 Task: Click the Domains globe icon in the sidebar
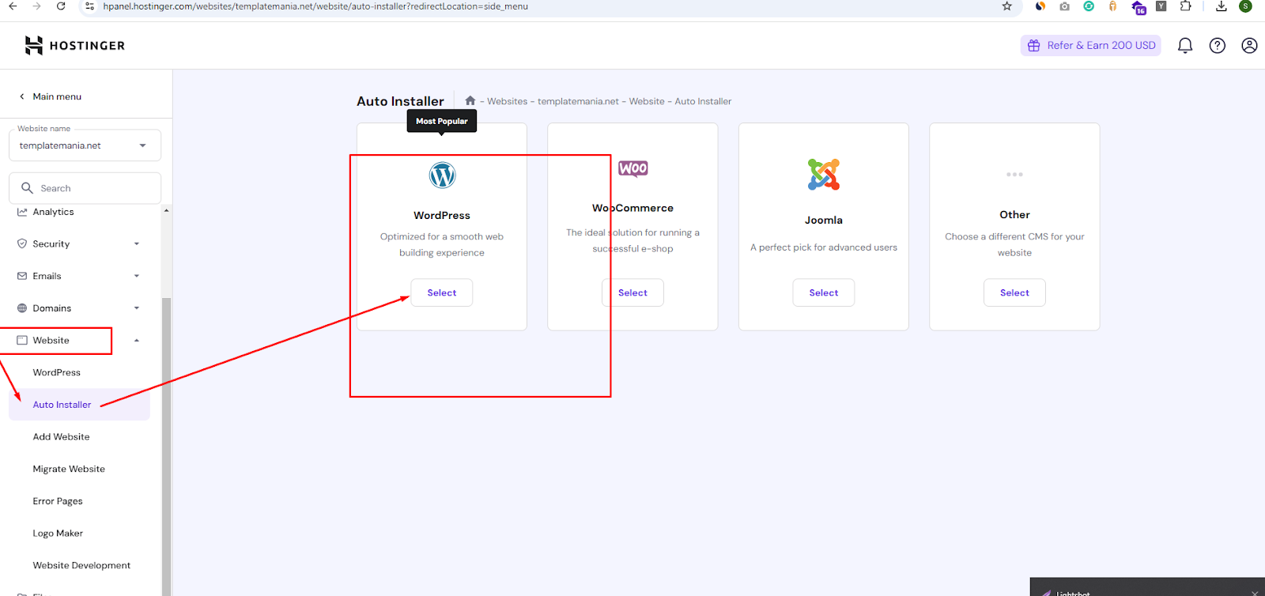pyautogui.click(x=22, y=308)
